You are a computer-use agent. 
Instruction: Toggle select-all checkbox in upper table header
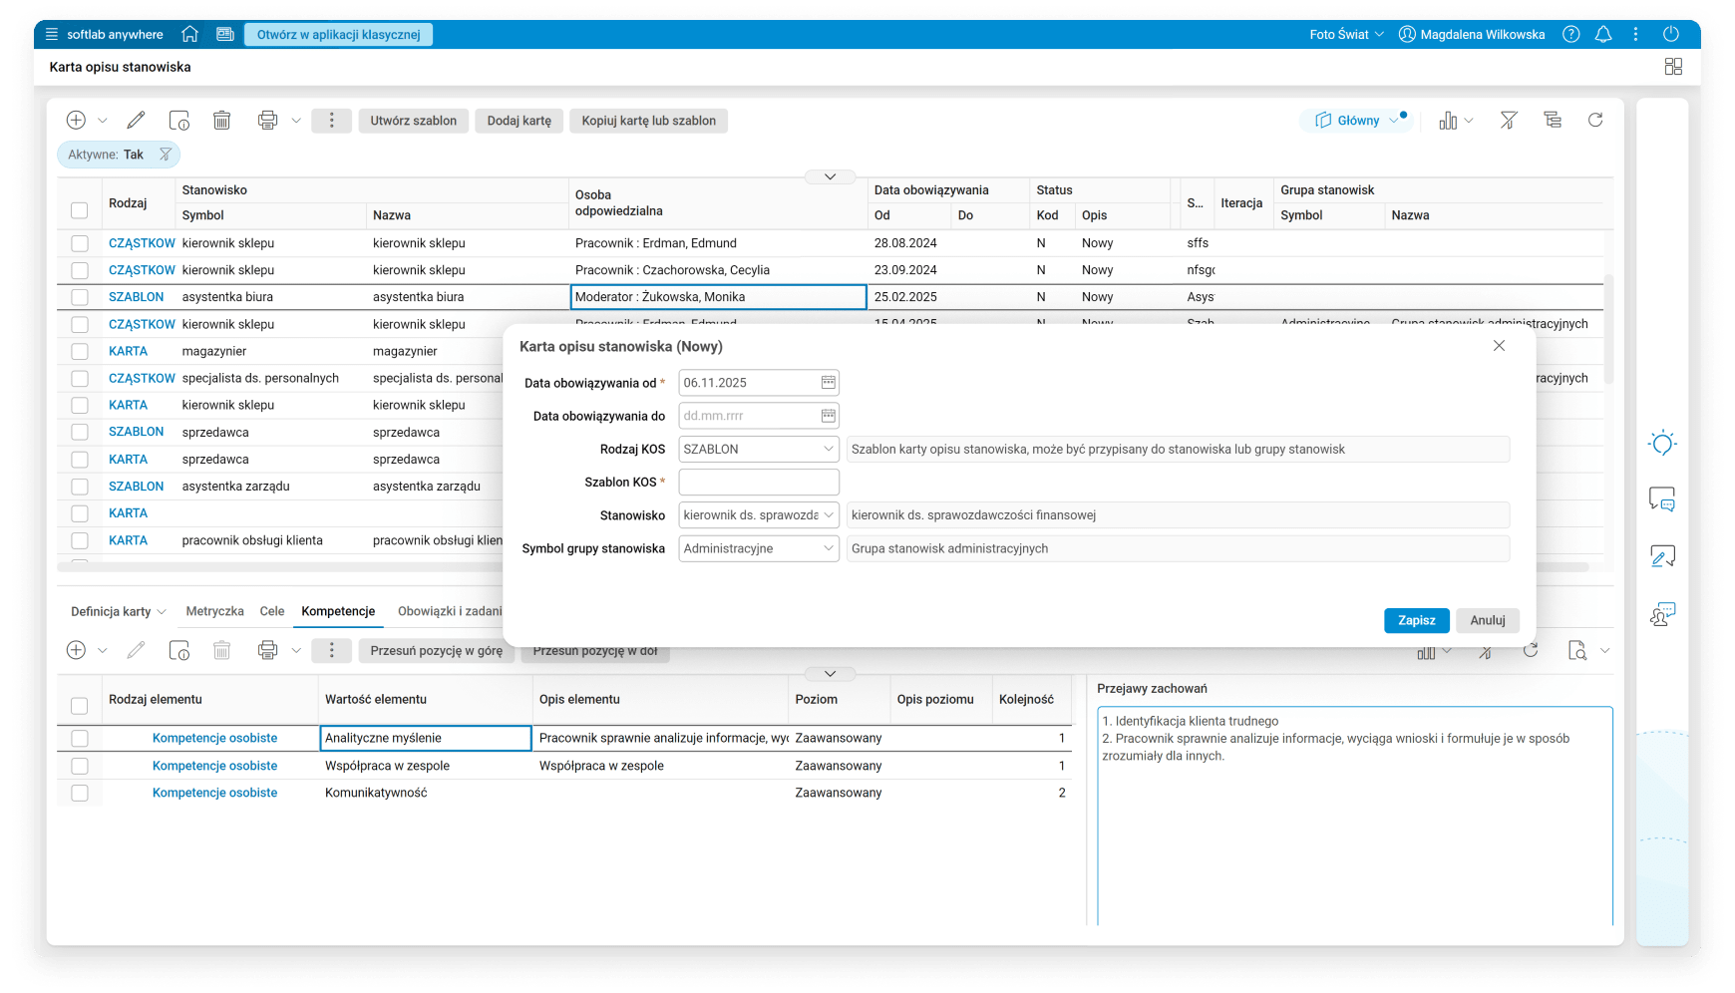point(80,210)
